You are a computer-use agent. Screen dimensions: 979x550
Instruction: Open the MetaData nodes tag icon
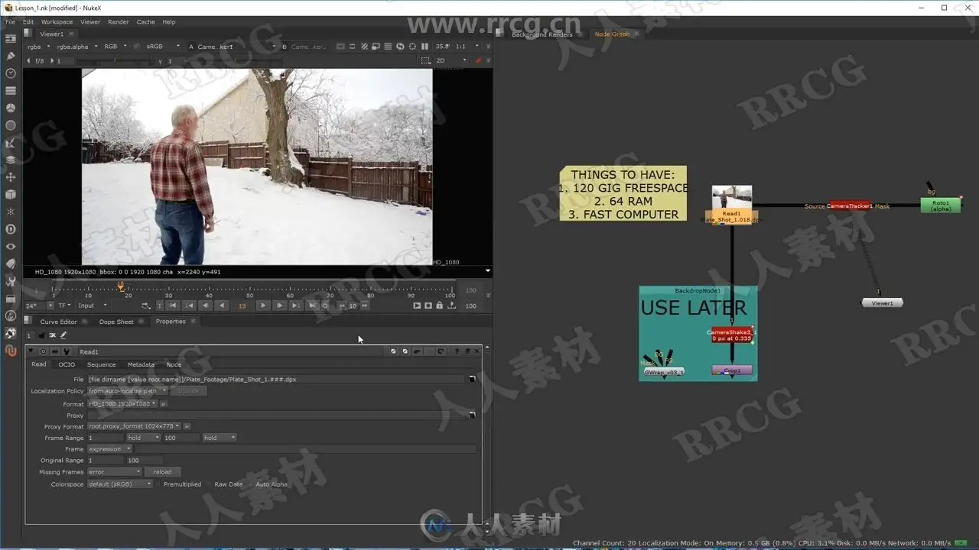tap(11, 264)
